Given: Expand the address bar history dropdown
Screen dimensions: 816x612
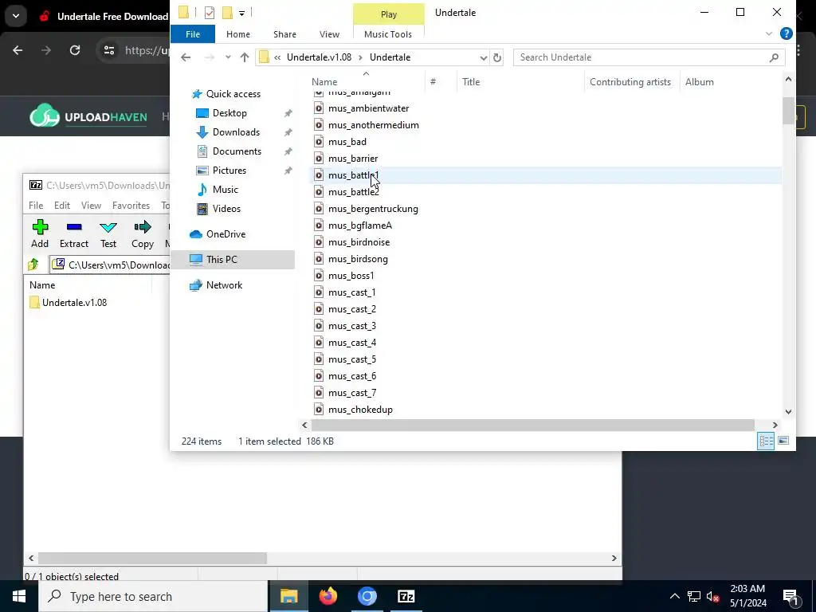Looking at the screenshot, I should (483, 57).
